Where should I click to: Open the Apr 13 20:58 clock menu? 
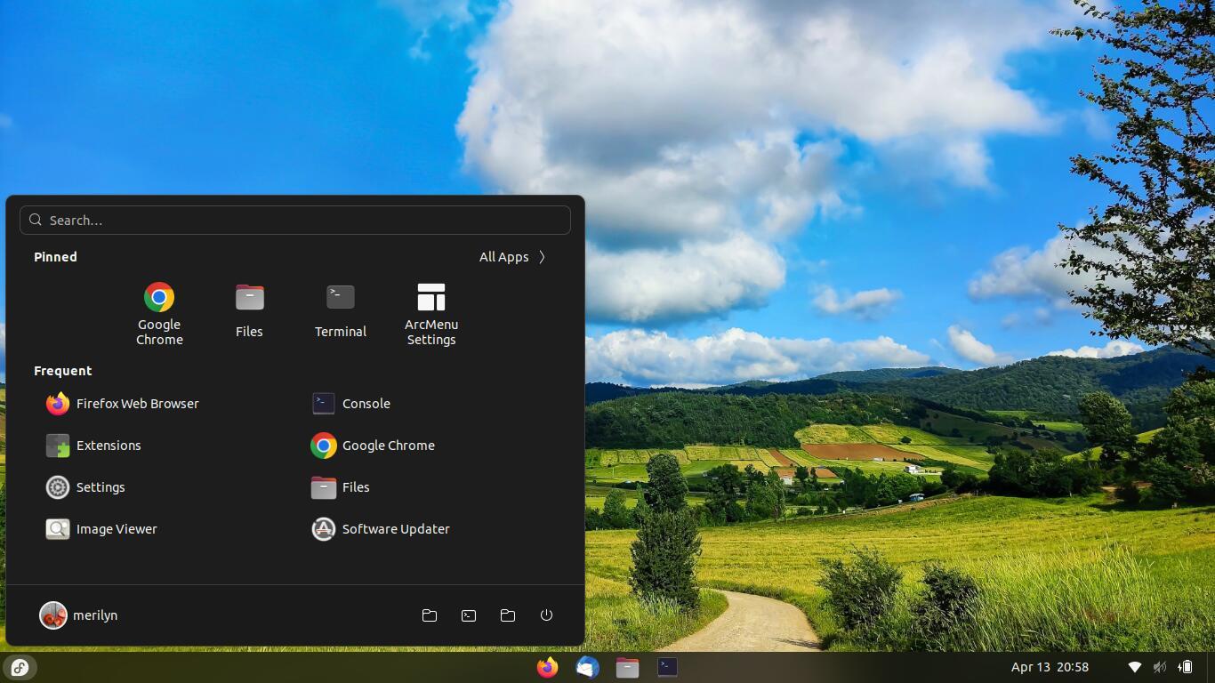click(1050, 667)
